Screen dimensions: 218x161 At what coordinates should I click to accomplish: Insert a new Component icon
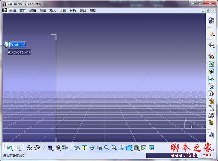point(211,57)
